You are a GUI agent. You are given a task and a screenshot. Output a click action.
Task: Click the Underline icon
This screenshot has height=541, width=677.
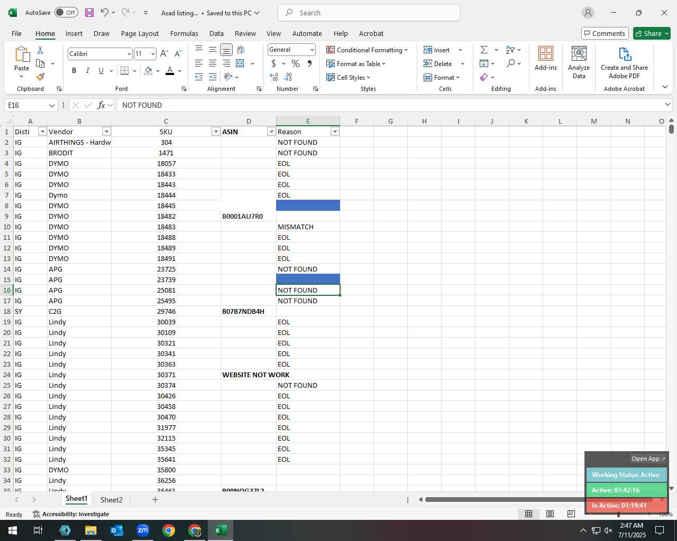coord(101,71)
